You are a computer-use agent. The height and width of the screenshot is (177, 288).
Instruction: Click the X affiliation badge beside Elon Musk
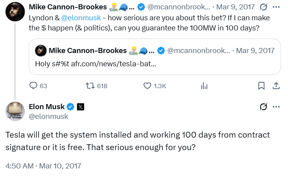81,106
